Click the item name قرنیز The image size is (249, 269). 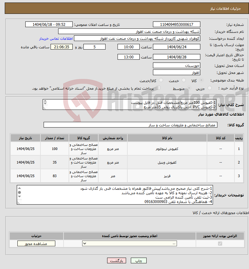167,176
